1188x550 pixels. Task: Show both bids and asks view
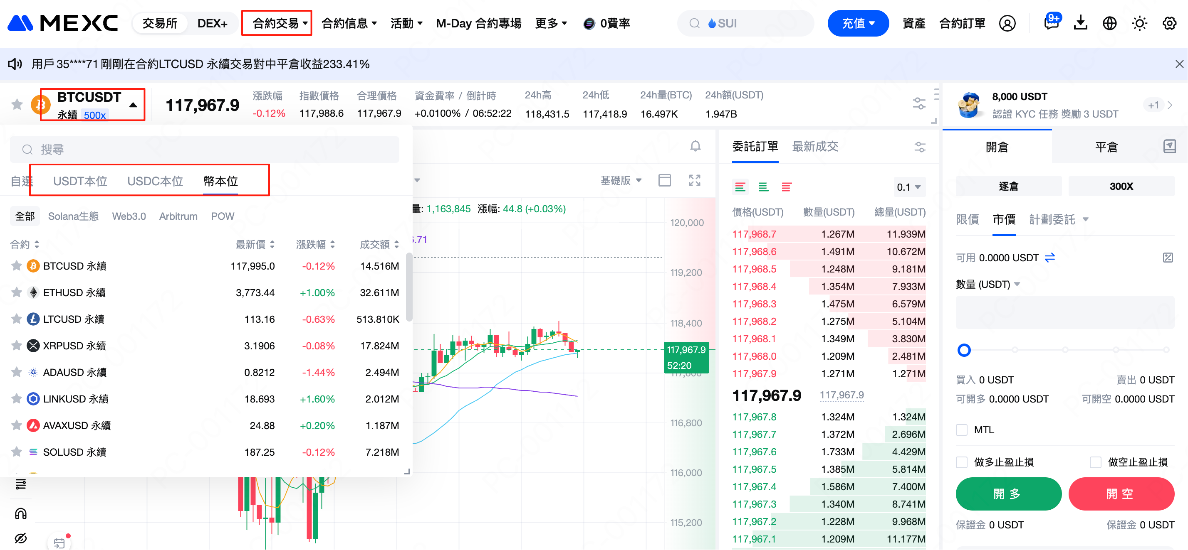tap(740, 187)
